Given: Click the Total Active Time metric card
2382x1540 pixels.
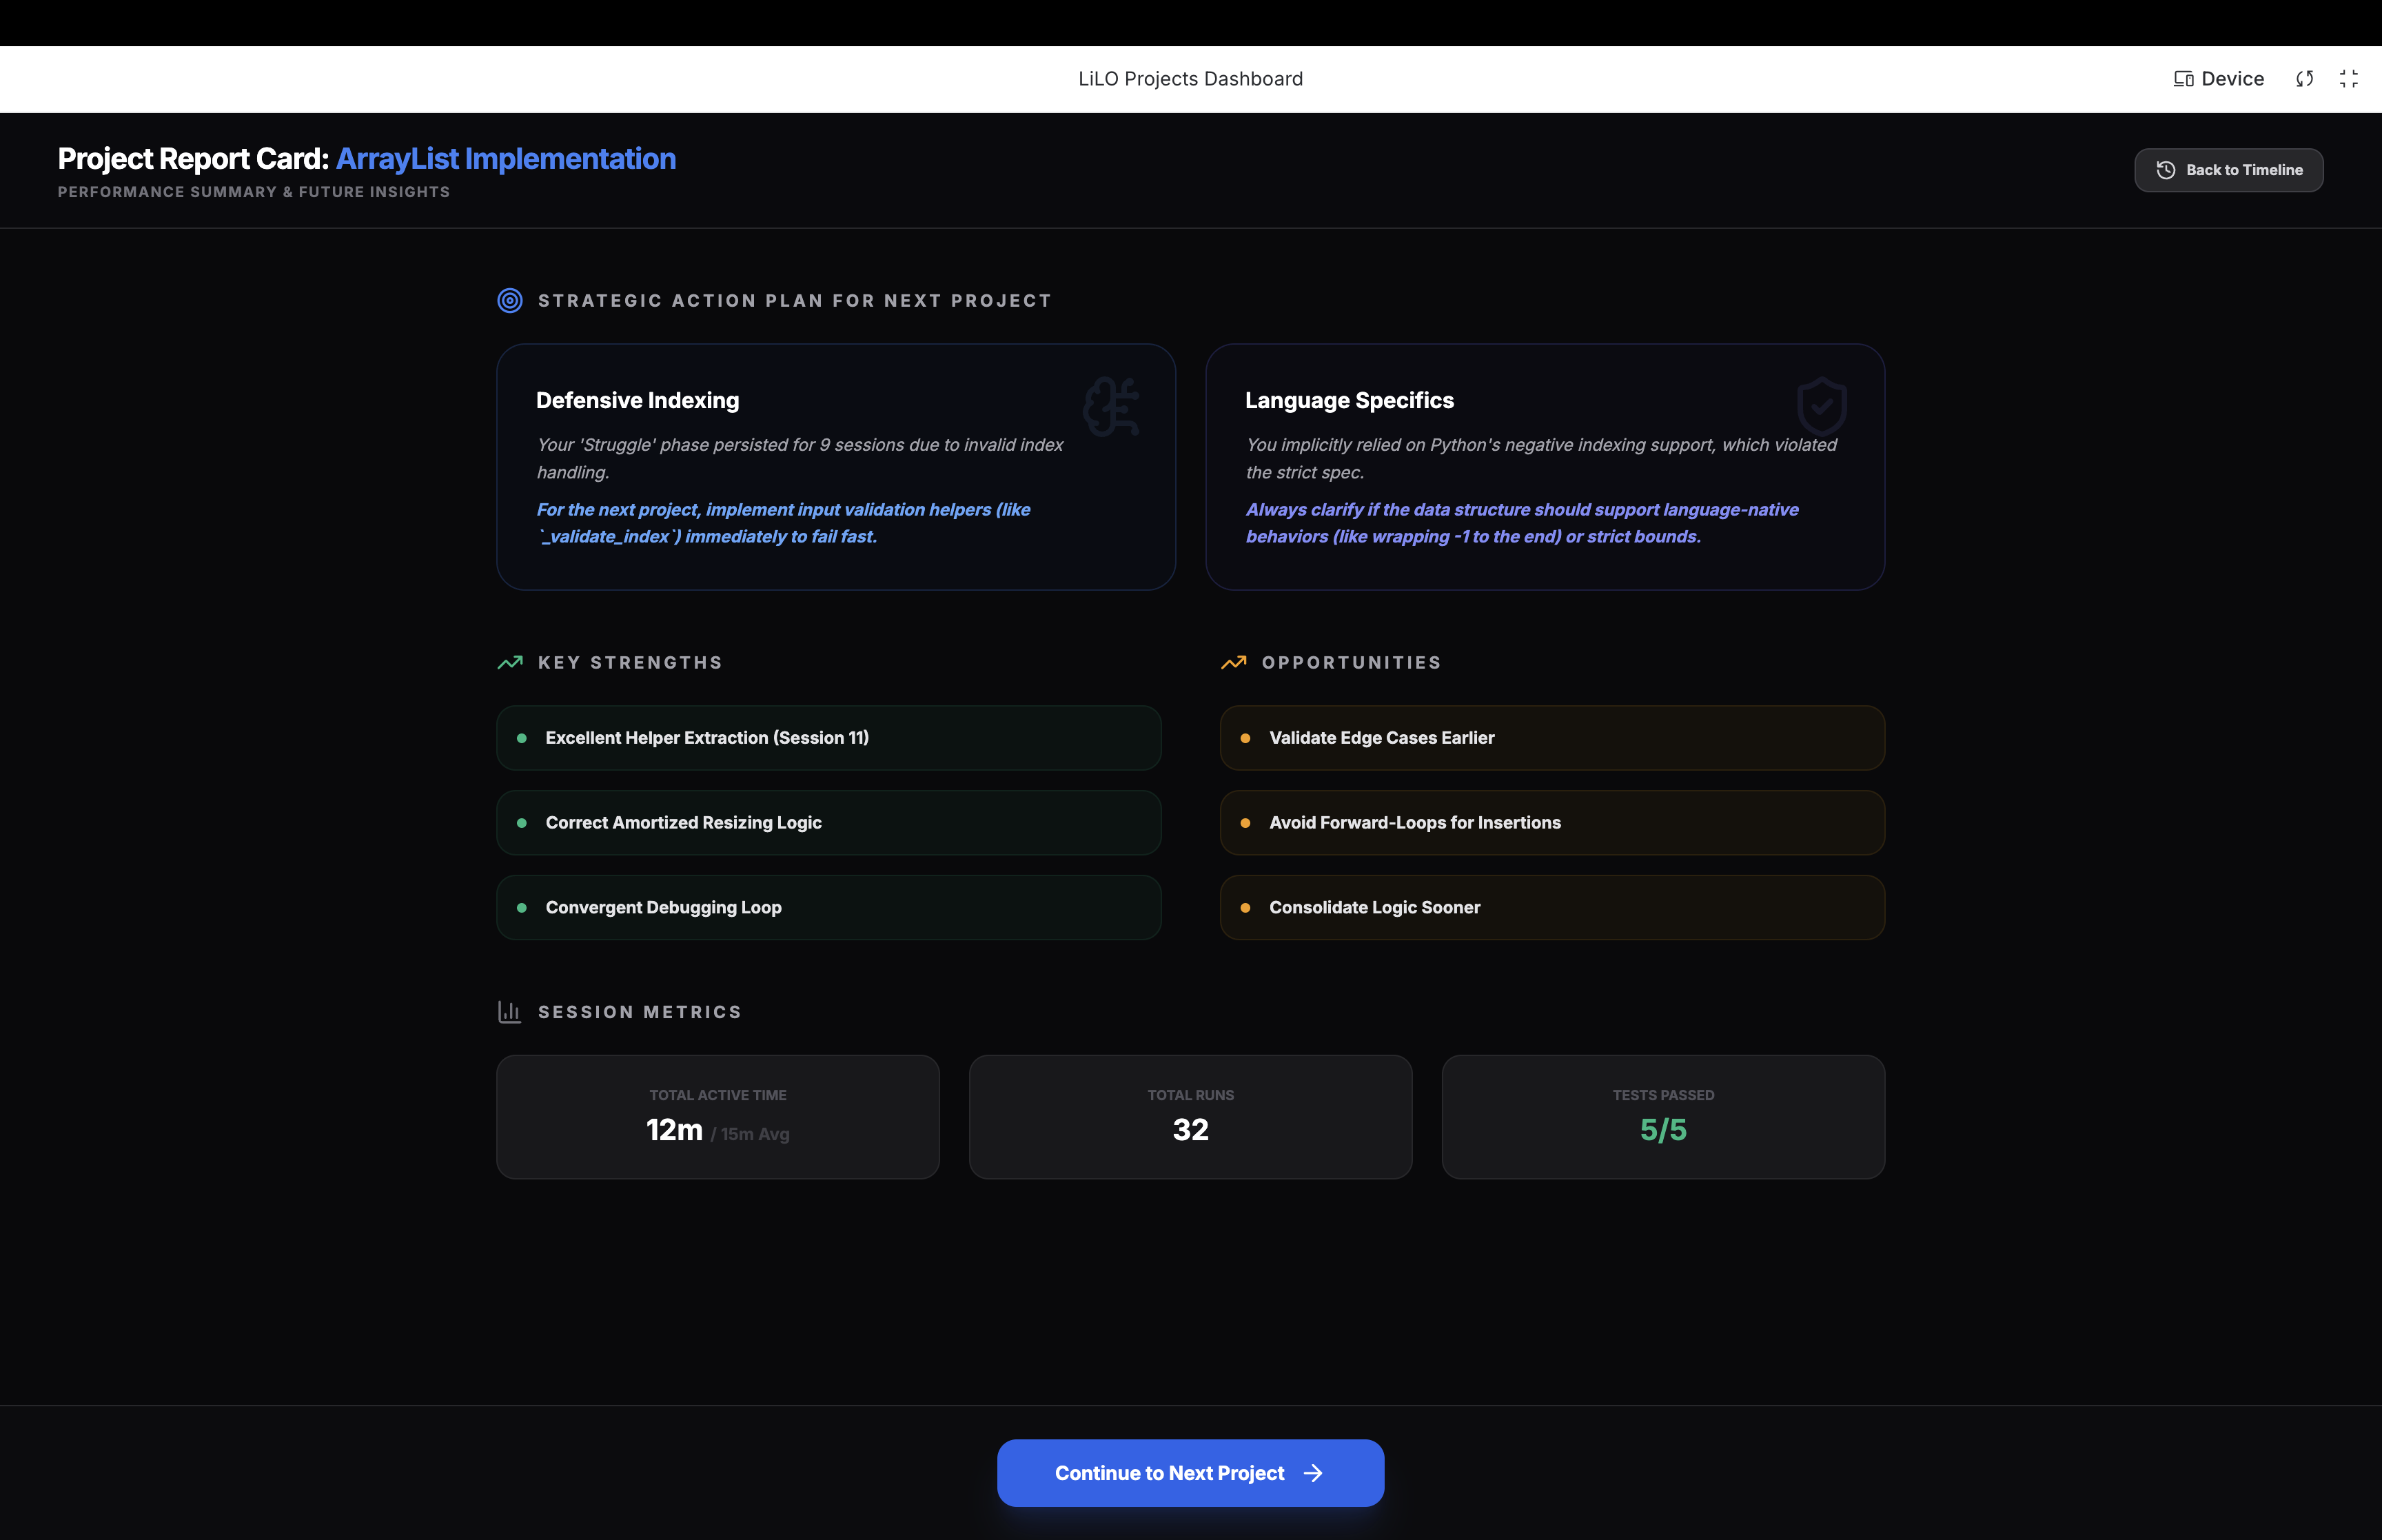Looking at the screenshot, I should click(717, 1117).
